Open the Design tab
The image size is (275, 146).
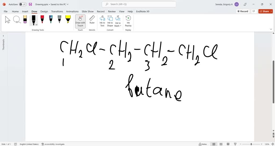coord(44,11)
